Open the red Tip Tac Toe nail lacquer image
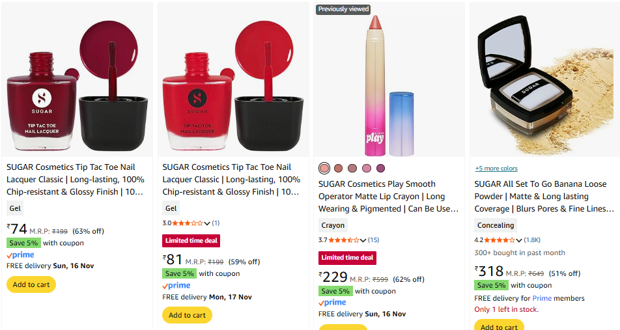 tap(232, 79)
